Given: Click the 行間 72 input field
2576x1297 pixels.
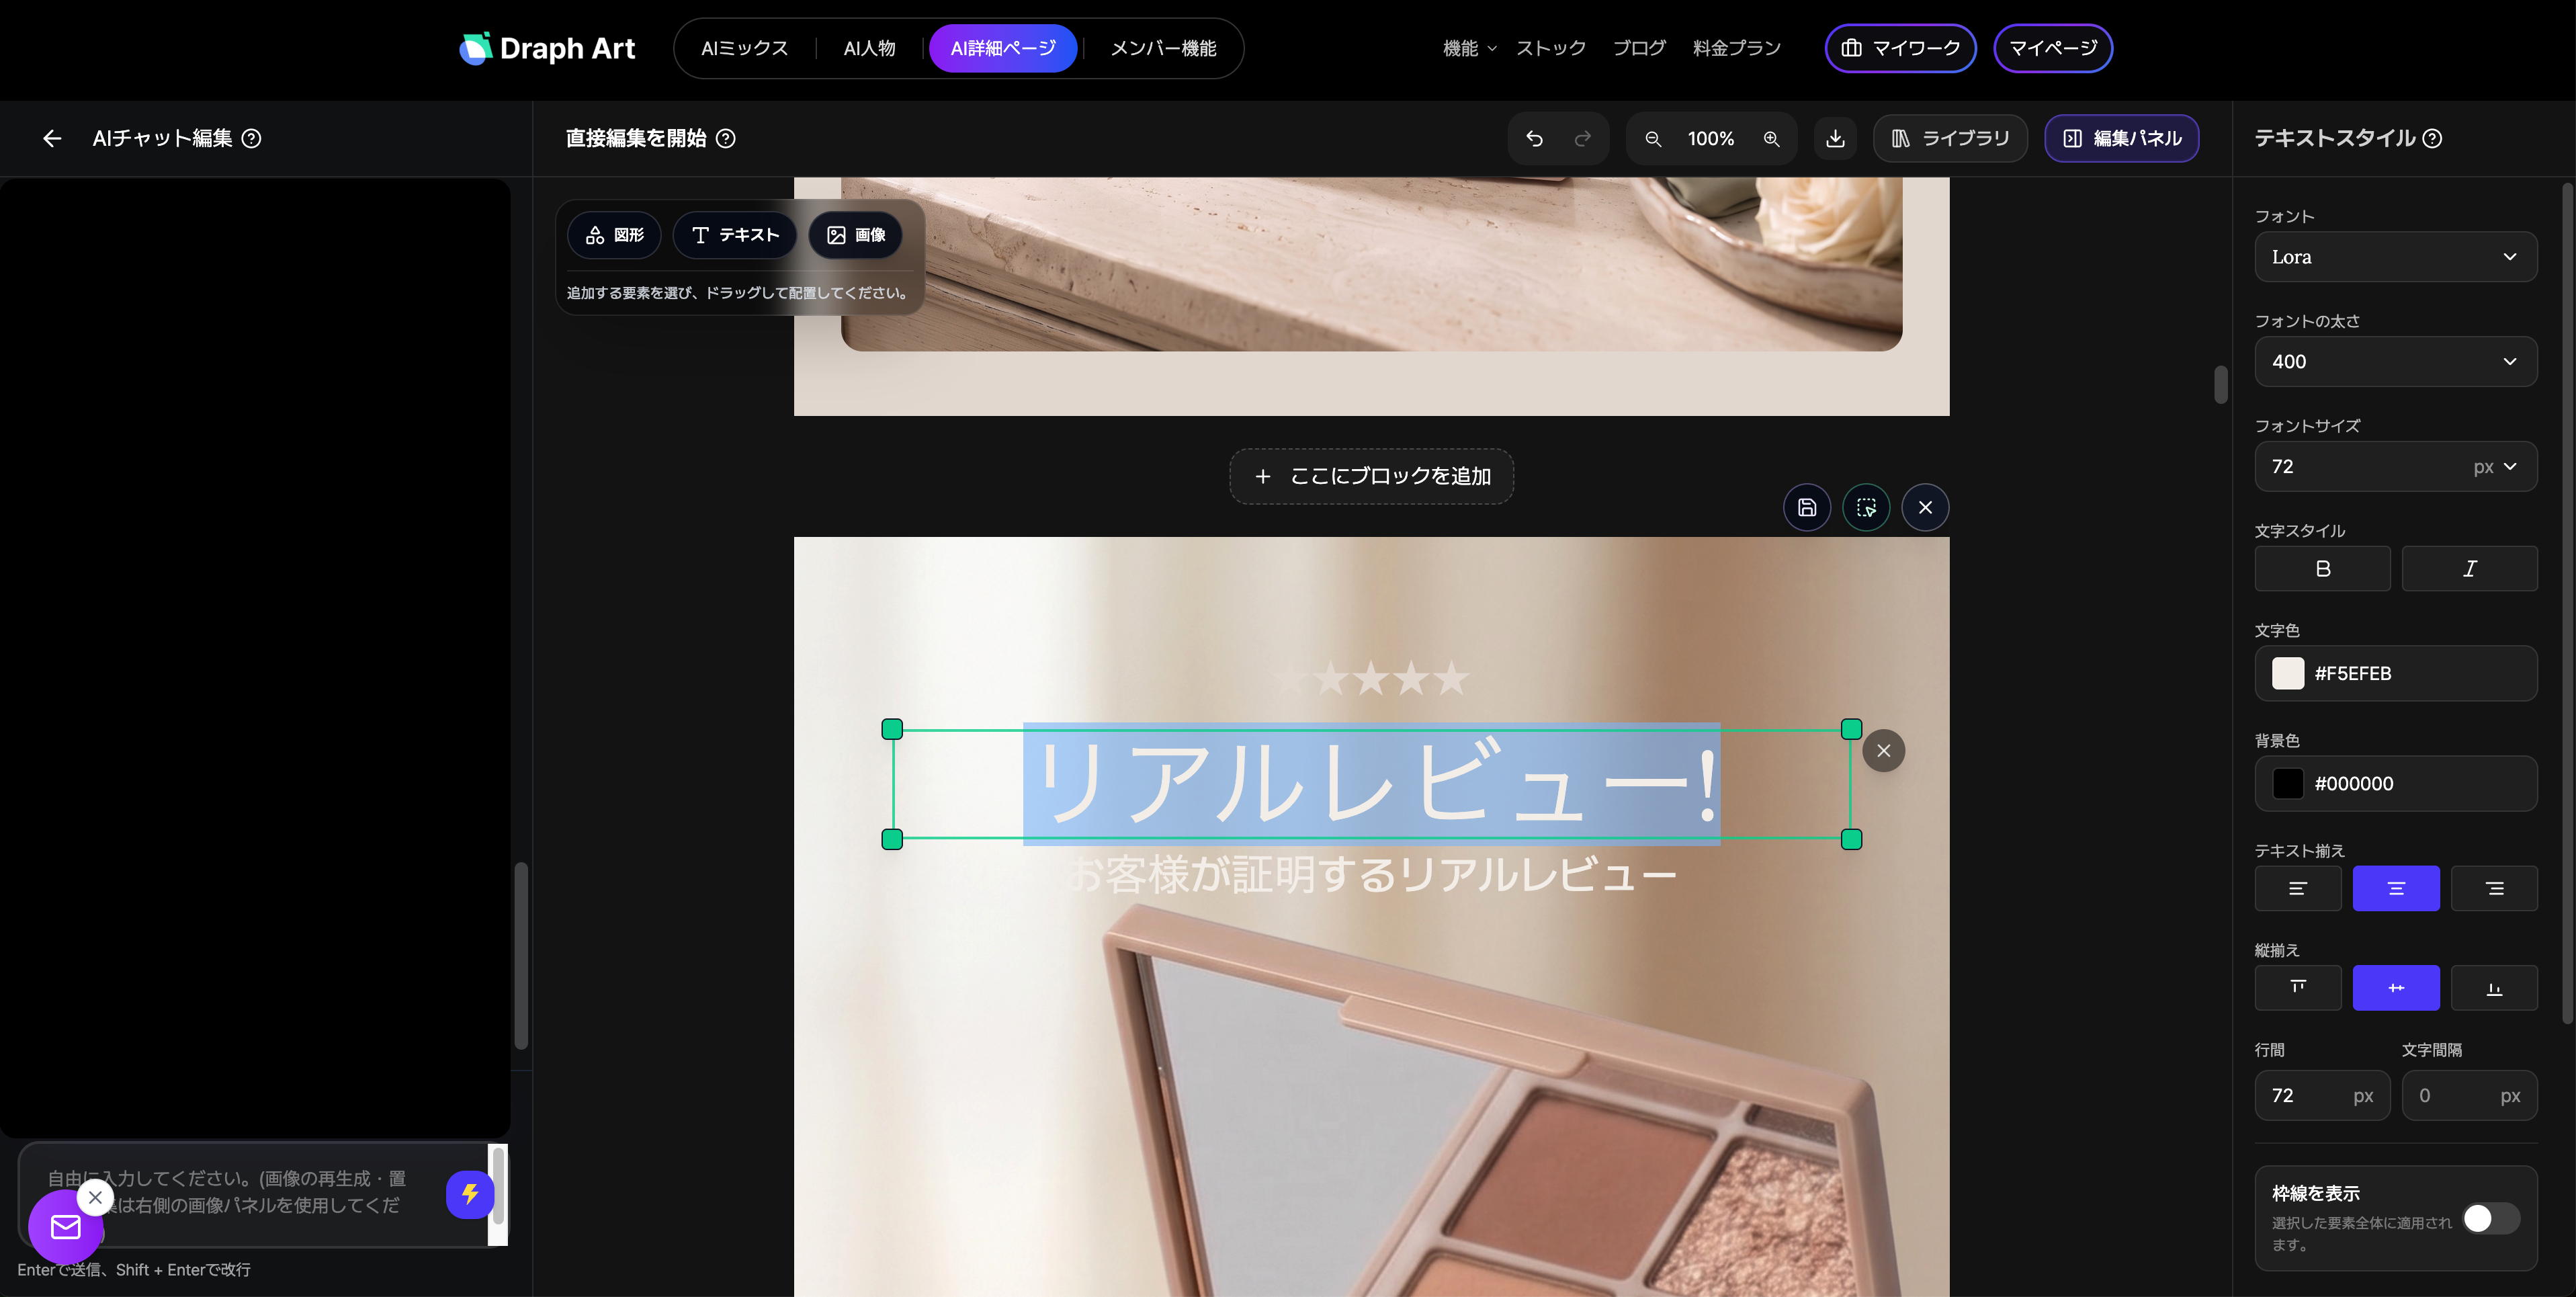Looking at the screenshot, I should [x=2322, y=1096].
